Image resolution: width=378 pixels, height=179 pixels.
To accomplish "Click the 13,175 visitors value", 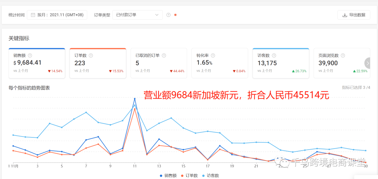I will [267, 63].
